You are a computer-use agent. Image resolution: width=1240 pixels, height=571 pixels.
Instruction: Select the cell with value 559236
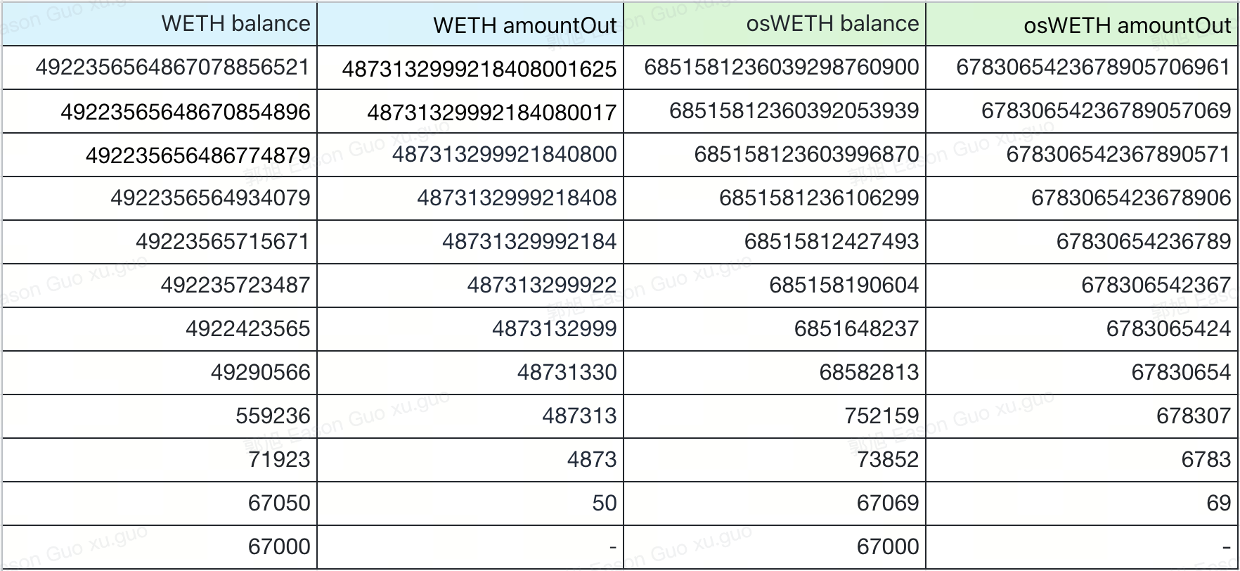click(x=273, y=416)
